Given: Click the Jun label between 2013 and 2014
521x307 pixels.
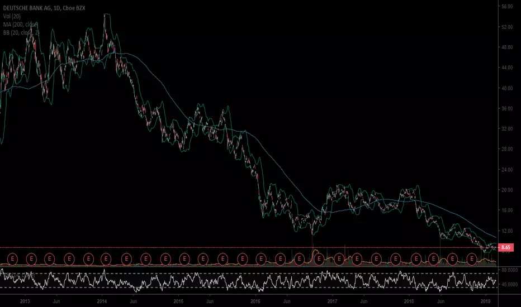Looking at the screenshot, I should [x=56, y=301].
